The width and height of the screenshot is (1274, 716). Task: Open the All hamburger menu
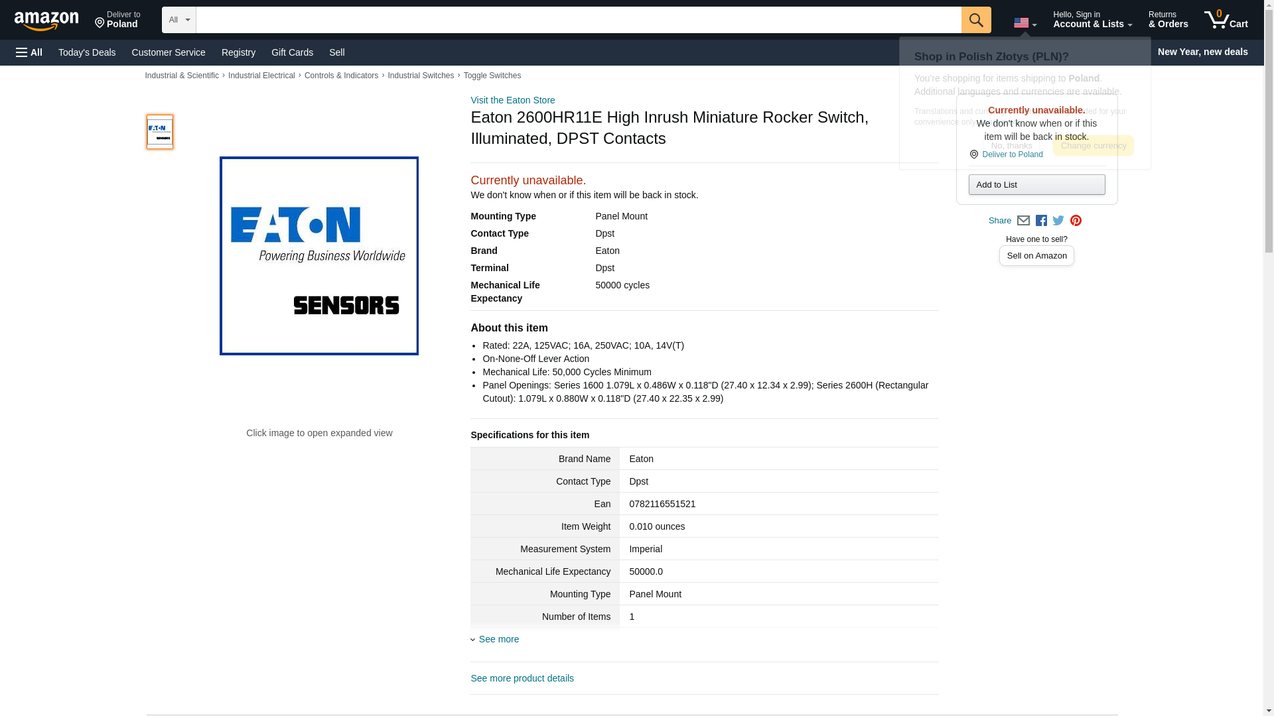29,52
